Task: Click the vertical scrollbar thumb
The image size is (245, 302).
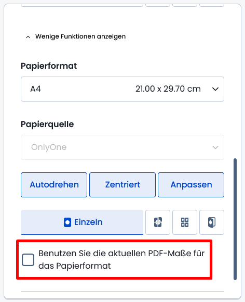Action: (235, 219)
